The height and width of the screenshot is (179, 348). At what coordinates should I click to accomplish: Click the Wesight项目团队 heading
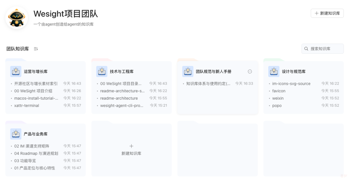click(66, 14)
